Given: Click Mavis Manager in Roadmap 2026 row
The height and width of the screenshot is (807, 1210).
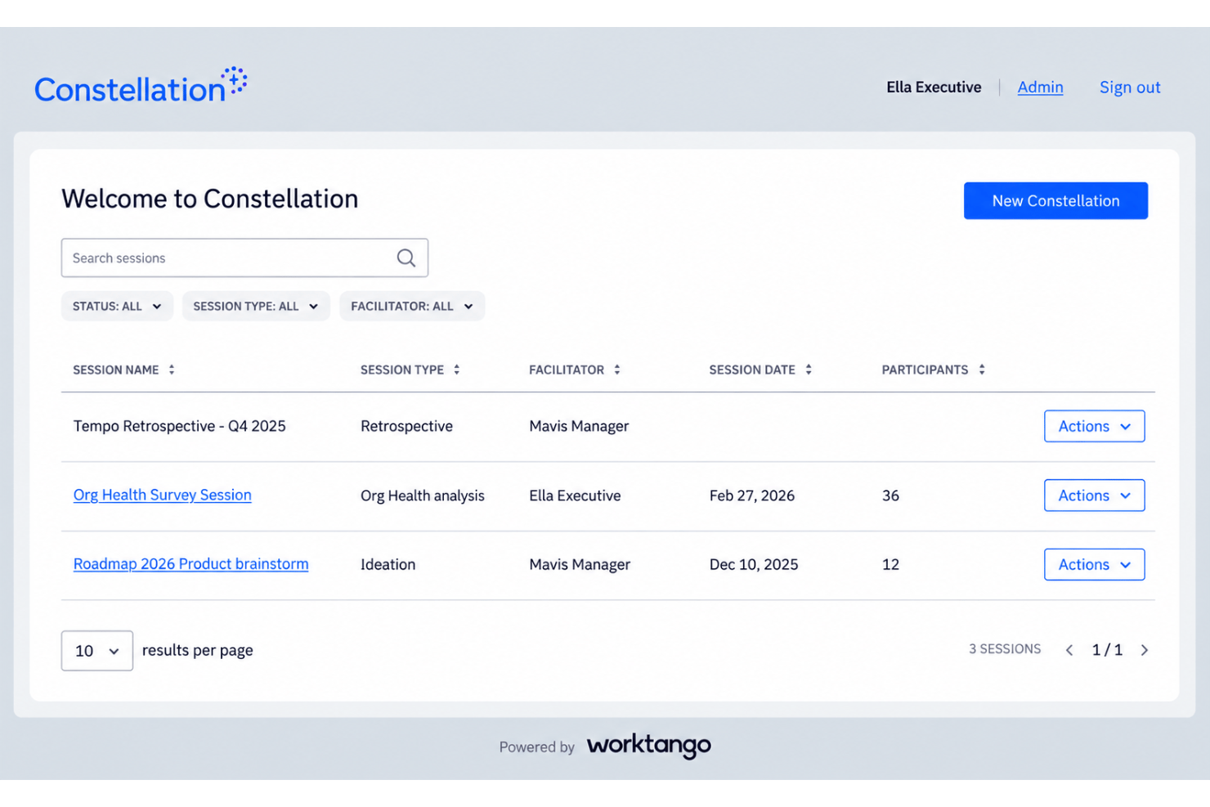Looking at the screenshot, I should pyautogui.click(x=580, y=564).
